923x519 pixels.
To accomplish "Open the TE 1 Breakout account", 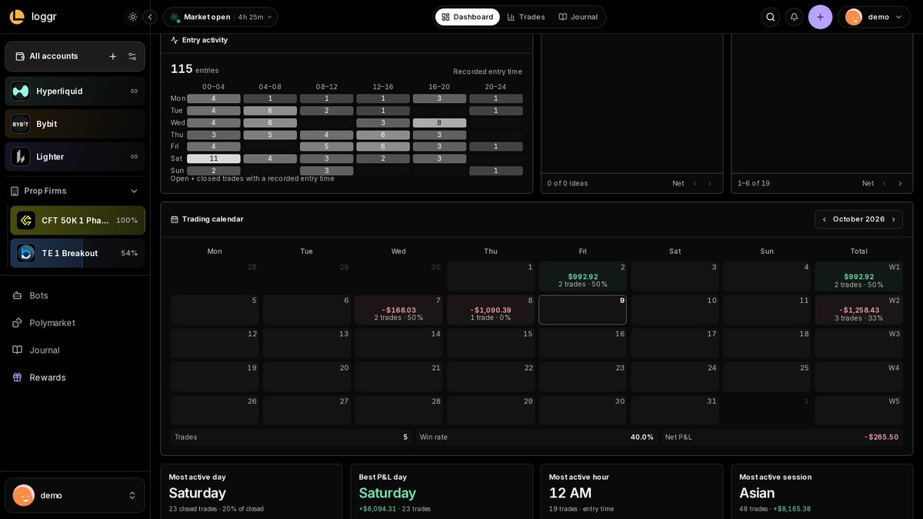I will (78, 253).
